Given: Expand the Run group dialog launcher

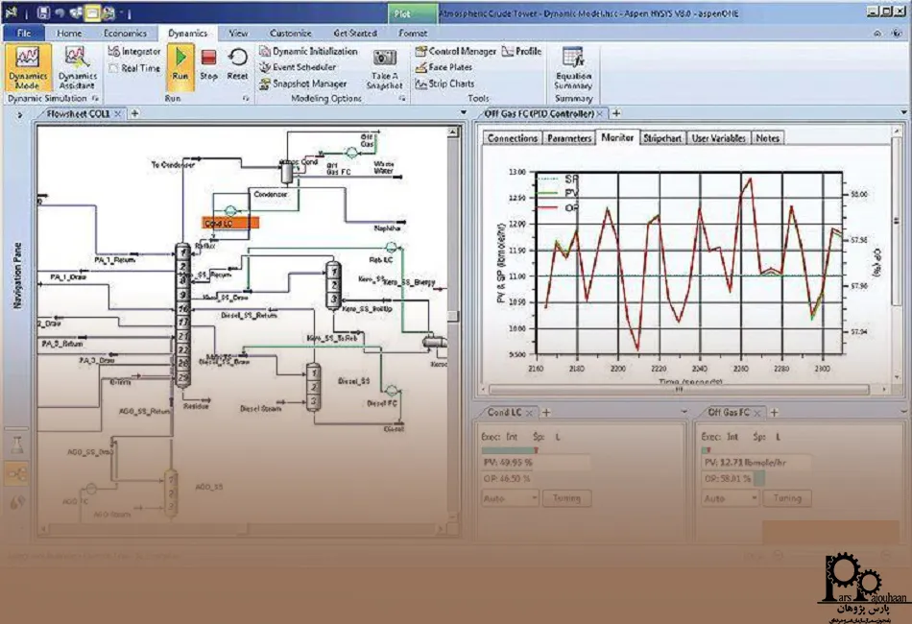Looking at the screenshot, I should (245, 98).
